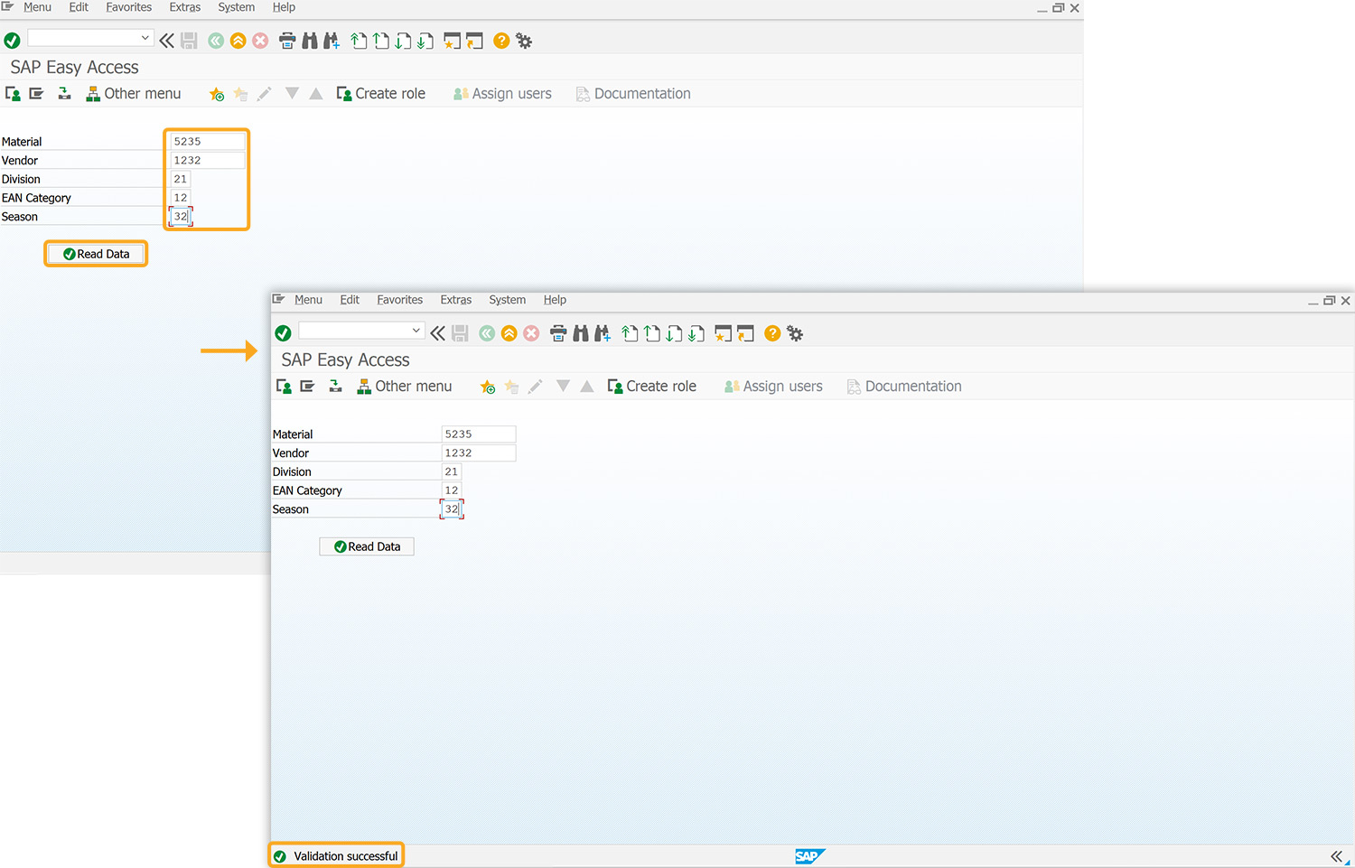Focus Season field in front window

pos(452,509)
